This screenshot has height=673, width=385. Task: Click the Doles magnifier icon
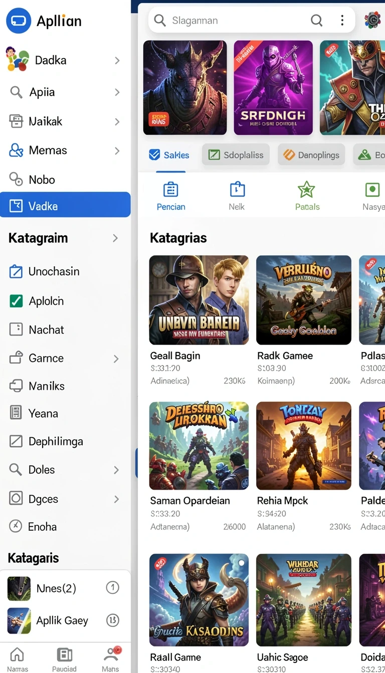coord(16,470)
